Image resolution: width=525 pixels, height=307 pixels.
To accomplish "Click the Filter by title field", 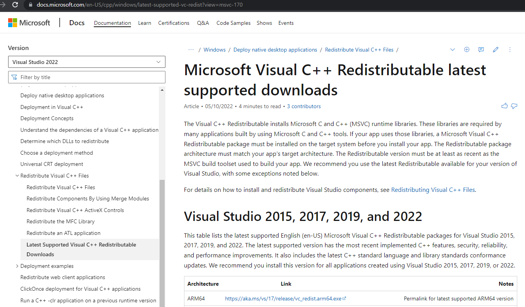I will coord(87,77).
